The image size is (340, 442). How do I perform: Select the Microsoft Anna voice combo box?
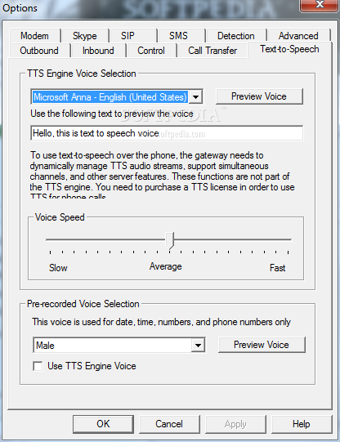tap(116, 97)
